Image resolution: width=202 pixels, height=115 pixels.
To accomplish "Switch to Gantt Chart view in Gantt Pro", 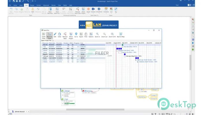I will click(44, 36).
